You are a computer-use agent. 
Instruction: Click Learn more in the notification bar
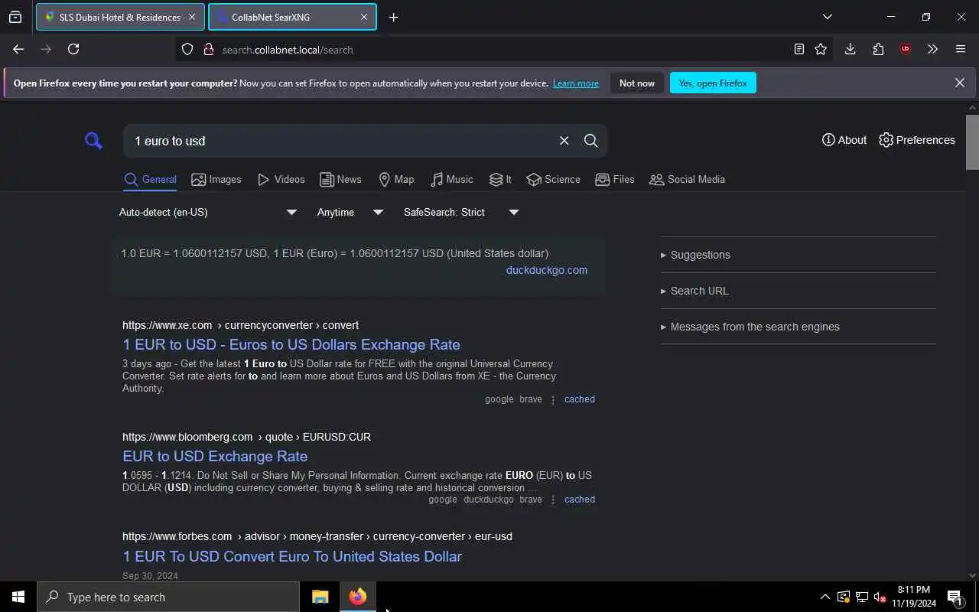click(x=576, y=83)
